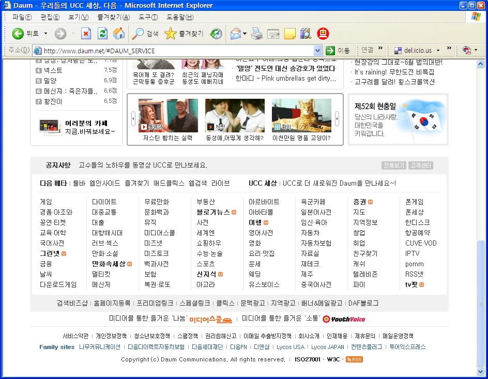This screenshot has height=379, width=488.
Task: Click Lycos USA family site link
Action: click(291, 347)
